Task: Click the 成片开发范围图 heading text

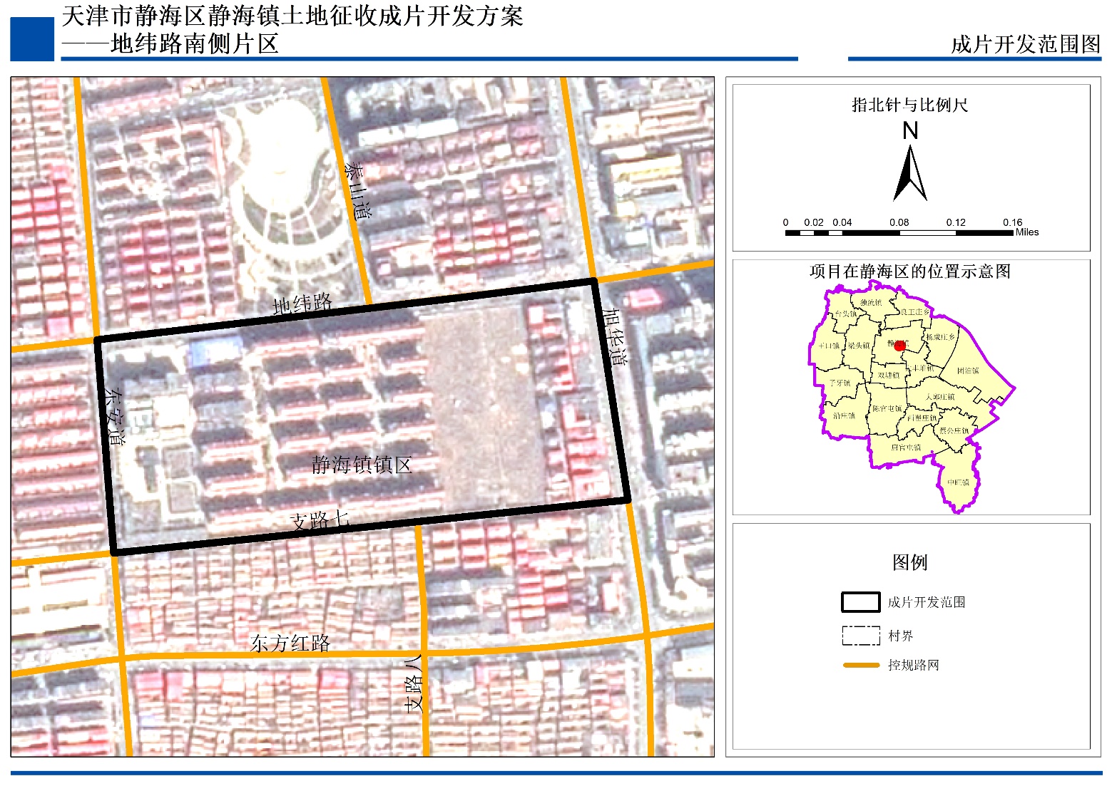Action: tap(1025, 44)
